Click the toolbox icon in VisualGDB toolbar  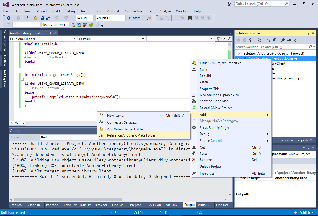click(x=85, y=25)
